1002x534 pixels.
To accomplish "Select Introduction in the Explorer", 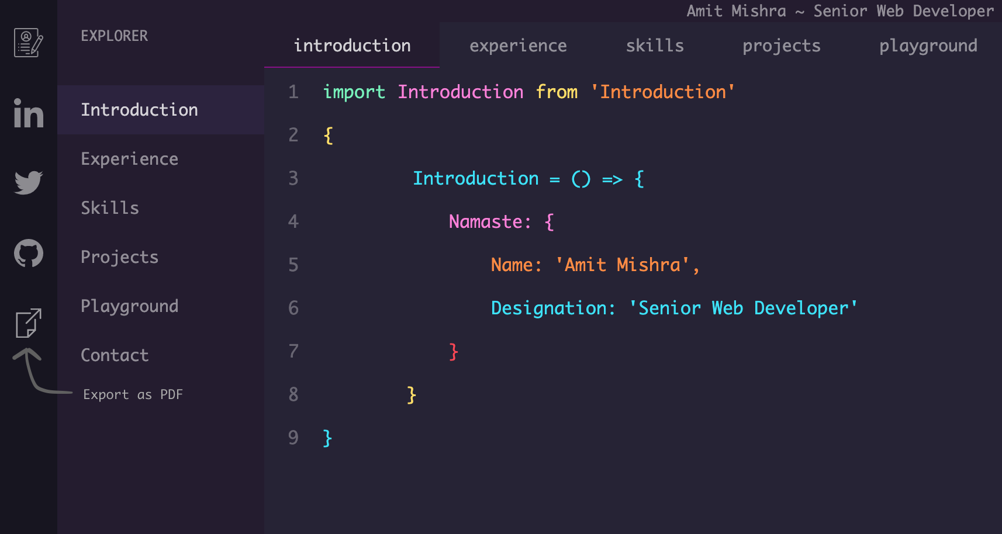I will [140, 110].
